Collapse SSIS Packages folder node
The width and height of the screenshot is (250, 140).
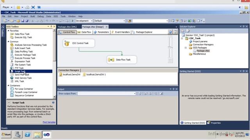point(186,48)
